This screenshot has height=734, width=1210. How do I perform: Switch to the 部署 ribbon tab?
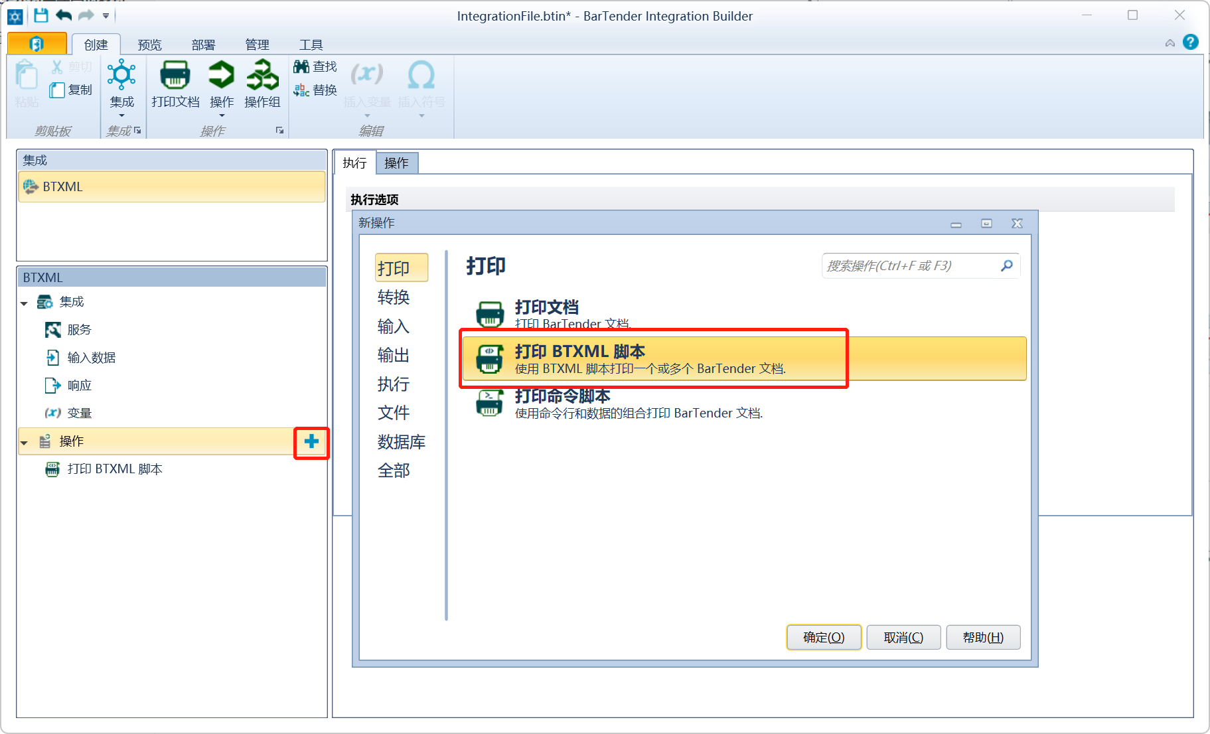coord(204,44)
